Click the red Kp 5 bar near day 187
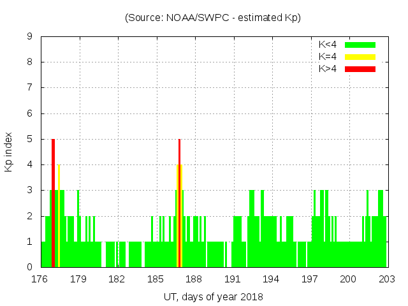Screen dimensions: 408x306 180,202
